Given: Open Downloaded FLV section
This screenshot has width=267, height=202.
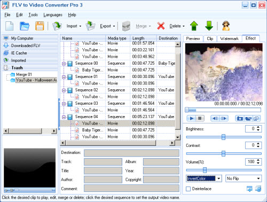Looking at the screenshot, I should pyautogui.click(x=30, y=45).
